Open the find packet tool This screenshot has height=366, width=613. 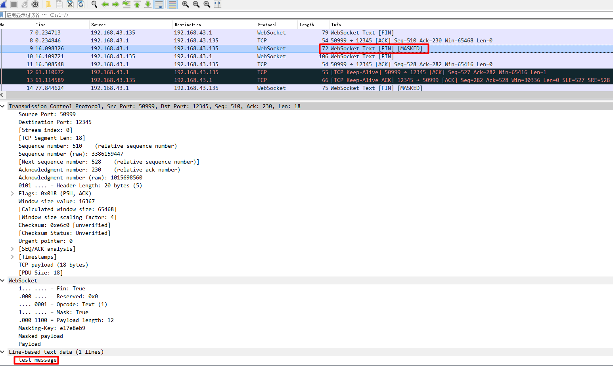click(94, 4)
